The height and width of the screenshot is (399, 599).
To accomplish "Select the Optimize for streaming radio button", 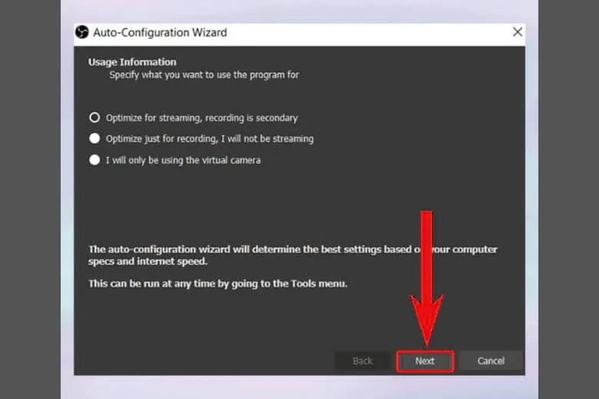I will [x=94, y=118].
